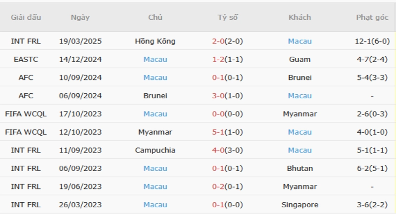Image resolution: width=396 pixels, height=222 pixels.
Task: Click the "Giải đấu" column header
Action: (x=26, y=17)
